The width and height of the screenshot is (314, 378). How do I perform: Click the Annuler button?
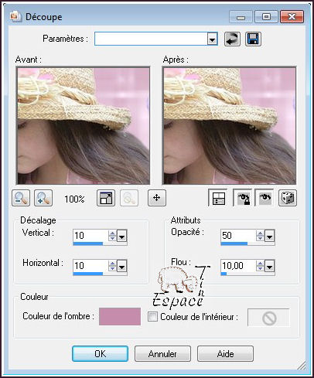162,354
